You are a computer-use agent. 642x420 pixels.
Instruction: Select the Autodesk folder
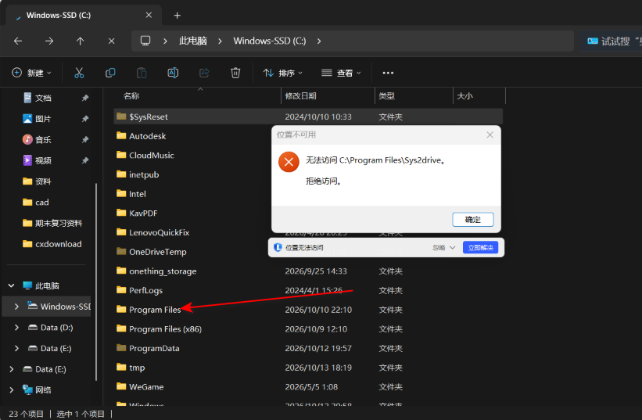coord(147,136)
